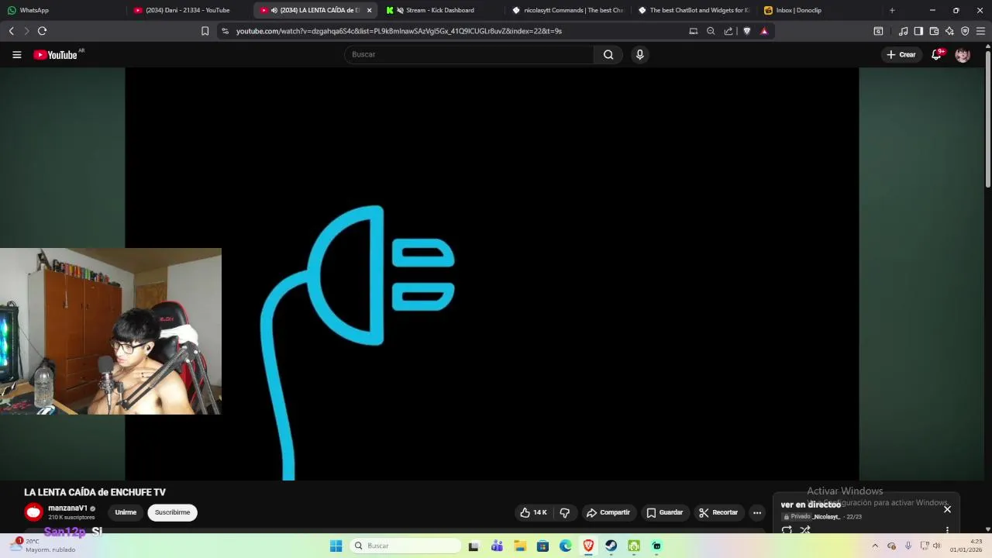Open the Brave Shields lion icon
This screenshot has height=558, width=992.
pos(747,31)
